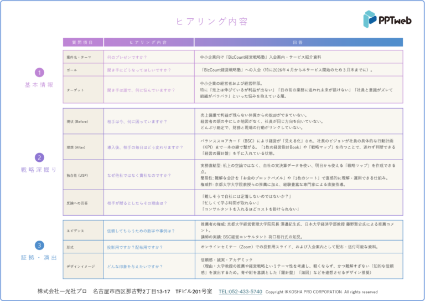Click the ターゲット row label

pyautogui.click(x=75, y=90)
